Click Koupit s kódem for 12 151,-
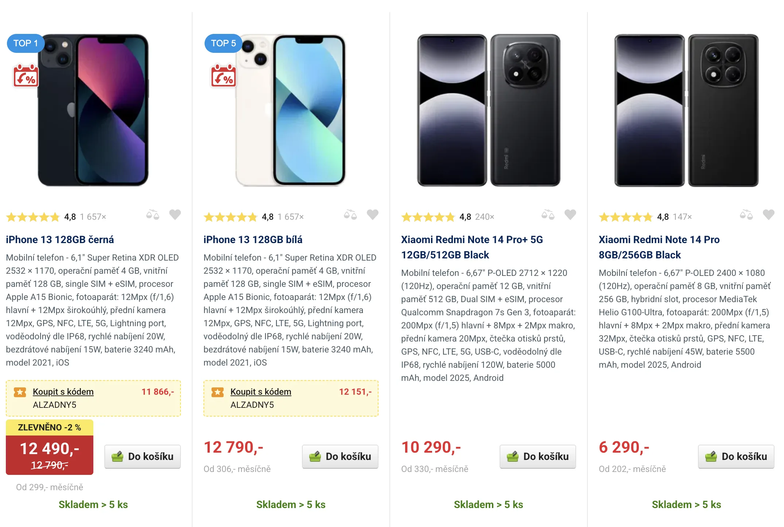Image resolution: width=784 pixels, height=527 pixels. tap(261, 392)
